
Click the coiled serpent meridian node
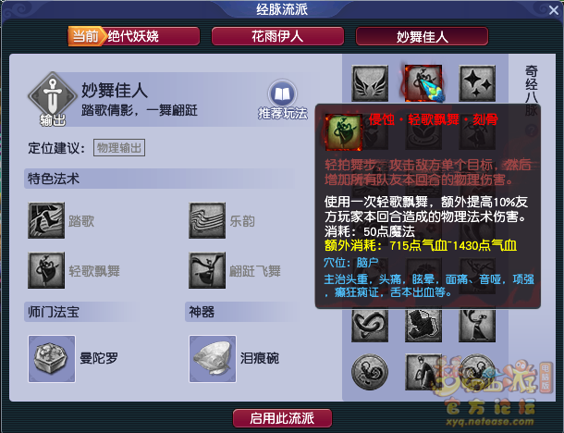[370, 326]
